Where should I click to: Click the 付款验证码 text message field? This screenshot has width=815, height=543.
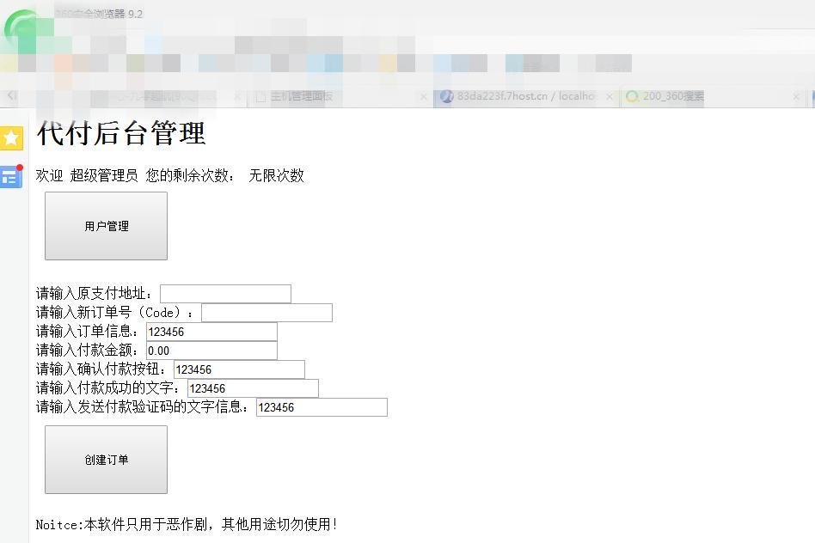pyautogui.click(x=322, y=406)
